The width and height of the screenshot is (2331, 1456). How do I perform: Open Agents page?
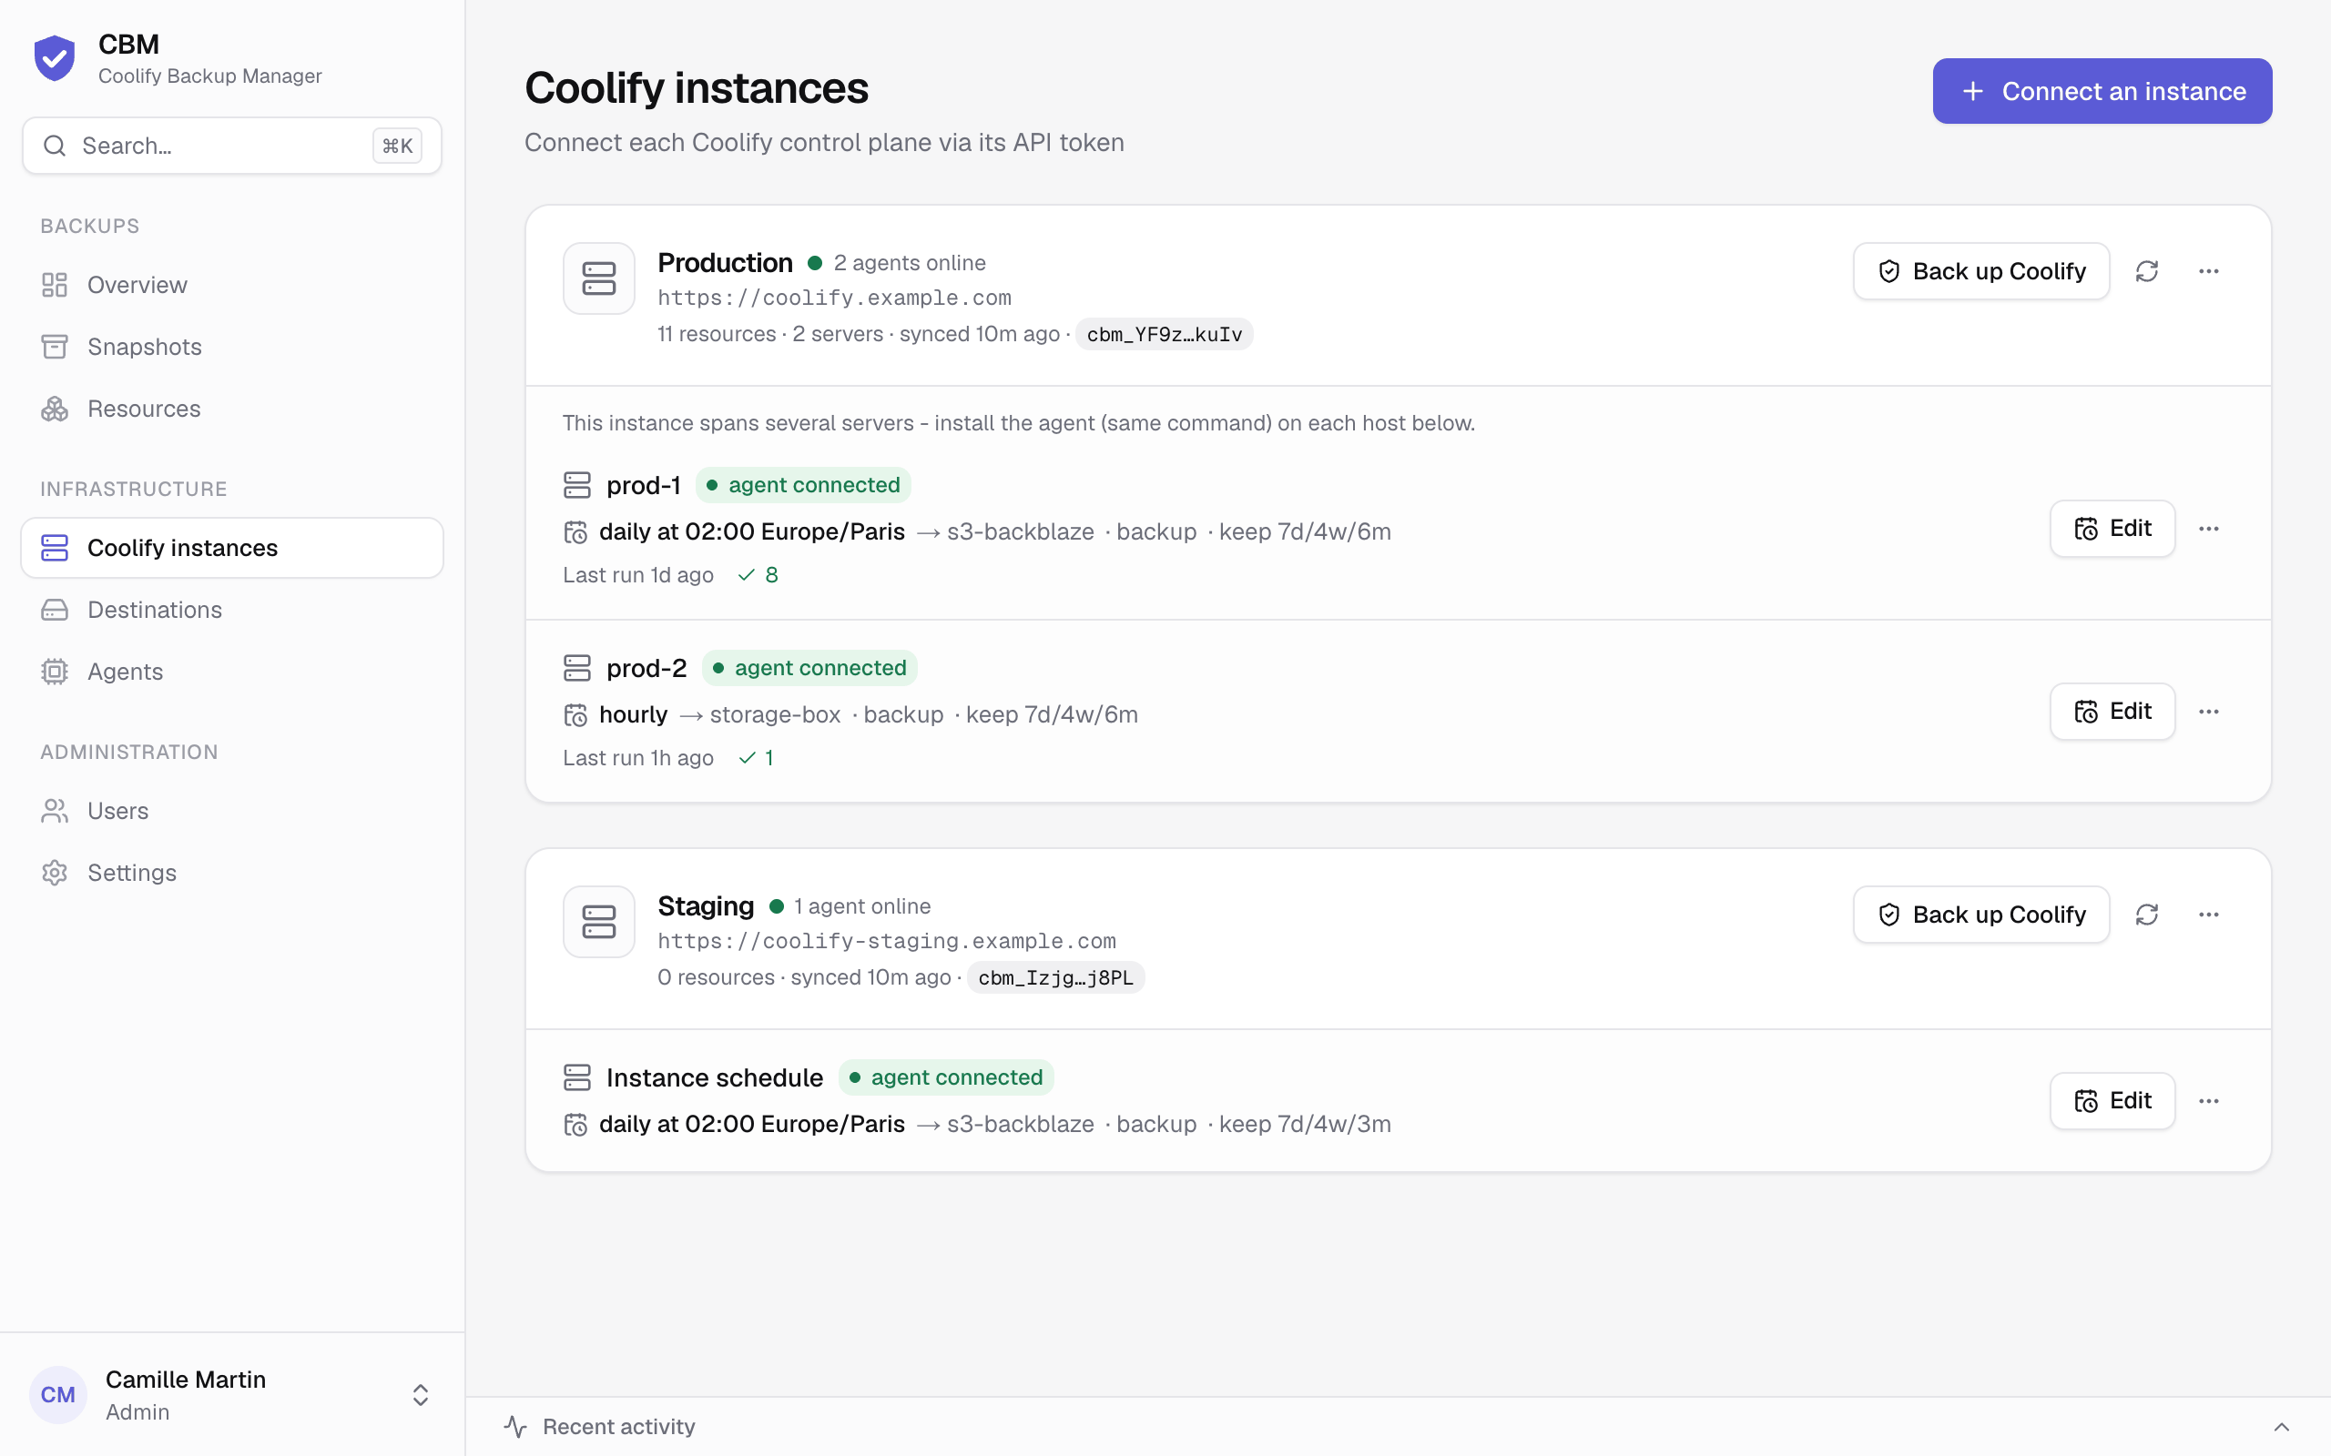[x=232, y=672]
